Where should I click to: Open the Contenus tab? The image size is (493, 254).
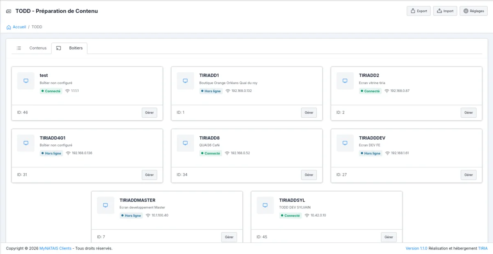tap(32, 48)
